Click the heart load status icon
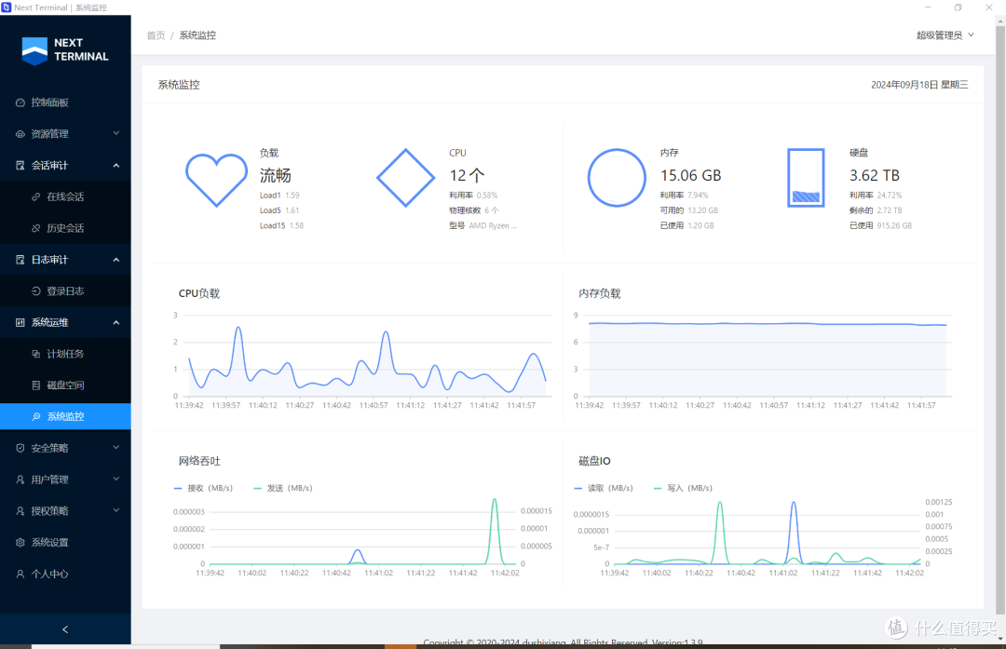This screenshot has width=1006, height=649. tap(216, 180)
